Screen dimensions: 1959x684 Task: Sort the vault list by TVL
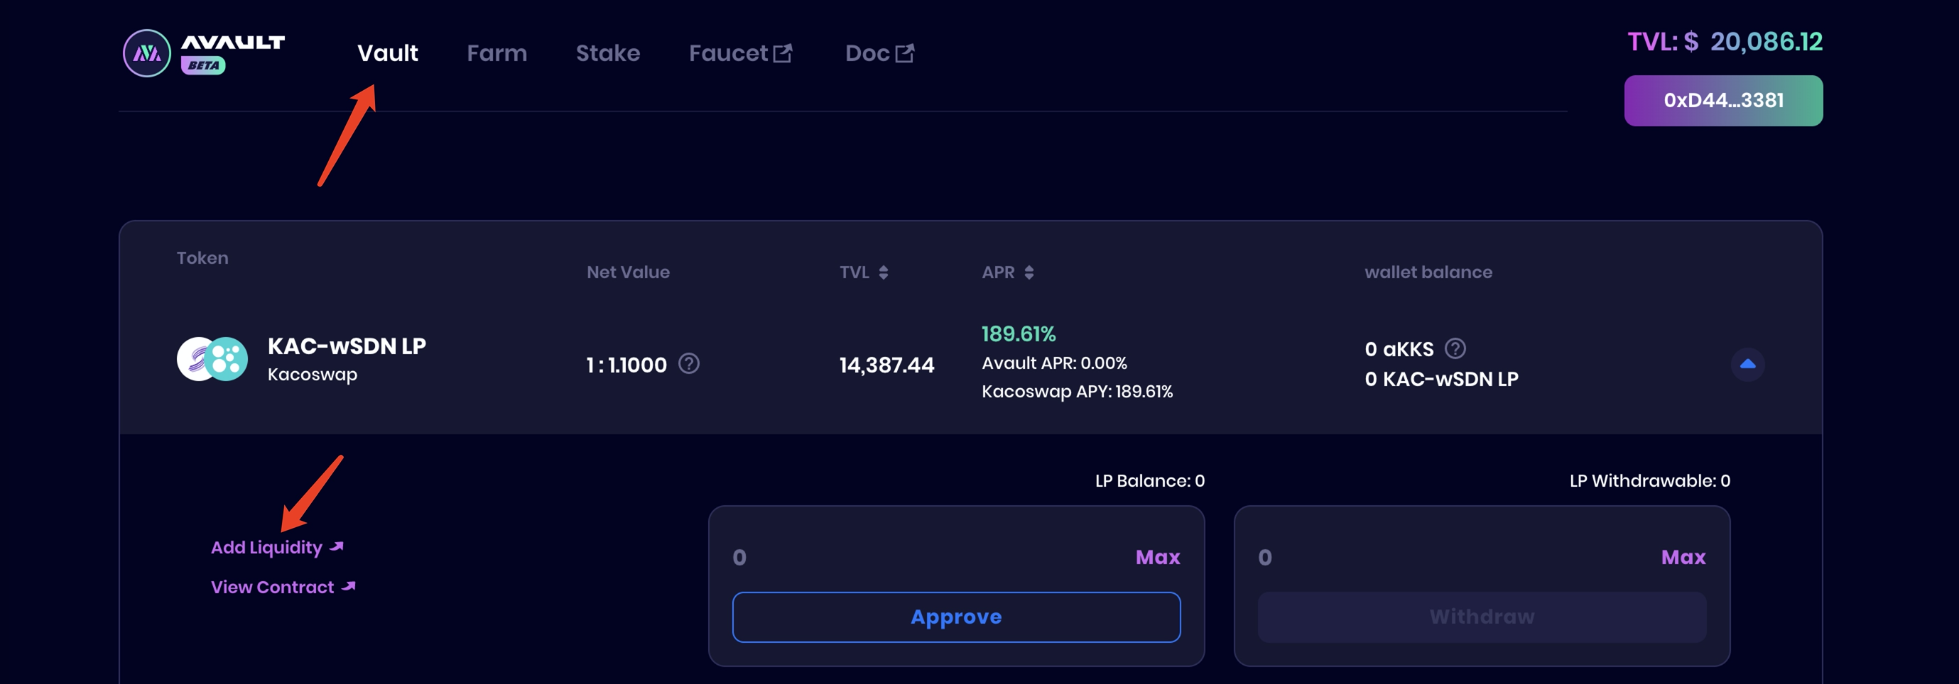883,272
